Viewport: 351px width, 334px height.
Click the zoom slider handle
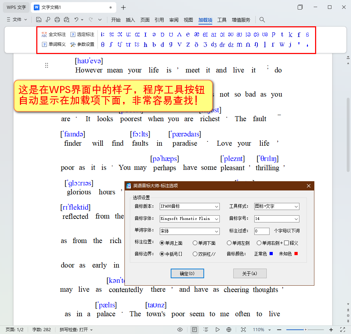pos(305,329)
